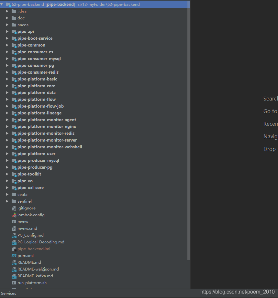Select the lombok.config file name
This screenshot has height=298, width=278.
[x=31, y=215]
